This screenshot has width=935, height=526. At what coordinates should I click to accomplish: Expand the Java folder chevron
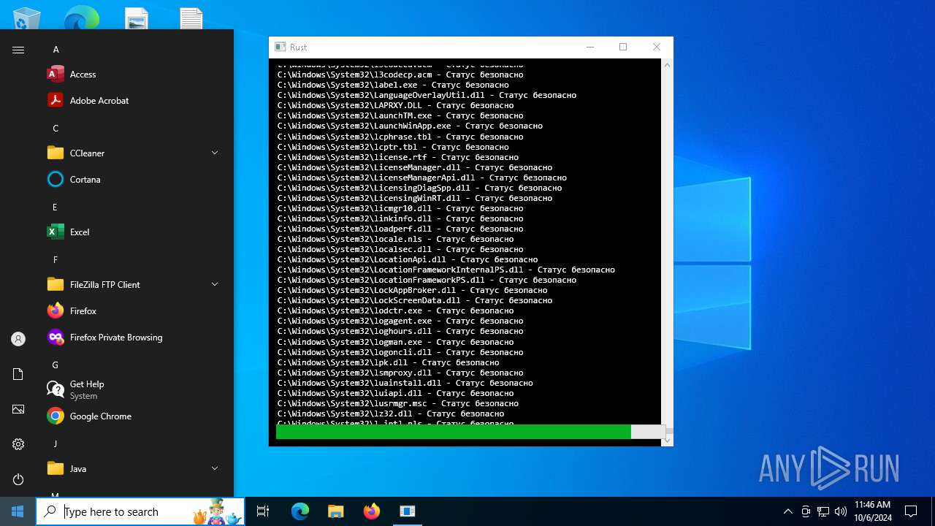point(215,468)
